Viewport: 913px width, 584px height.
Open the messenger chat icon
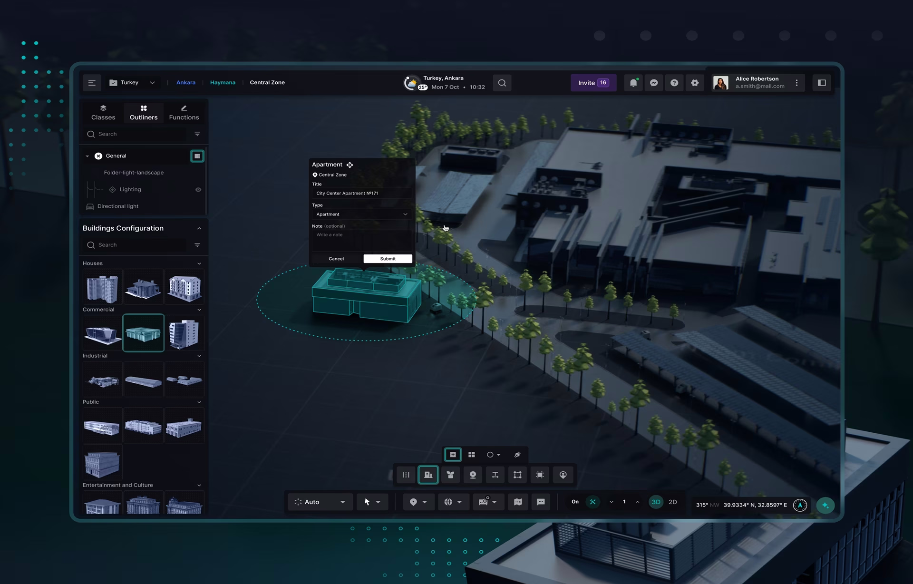(654, 83)
